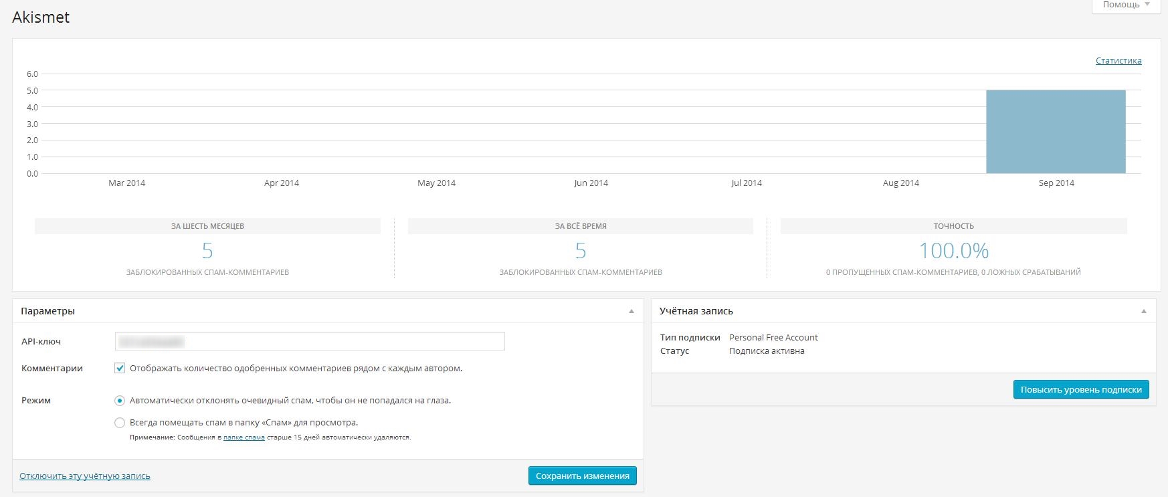
Task: Select the 'Автоматически отклонять очевидный спам' radio option
Action: coord(120,401)
